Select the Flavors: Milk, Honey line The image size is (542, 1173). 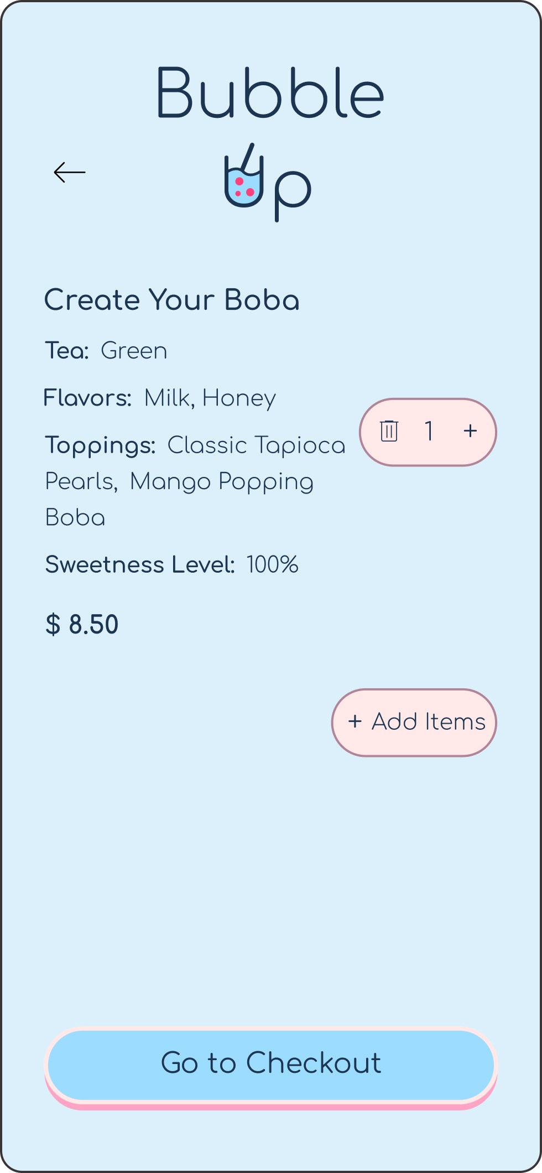(160, 398)
